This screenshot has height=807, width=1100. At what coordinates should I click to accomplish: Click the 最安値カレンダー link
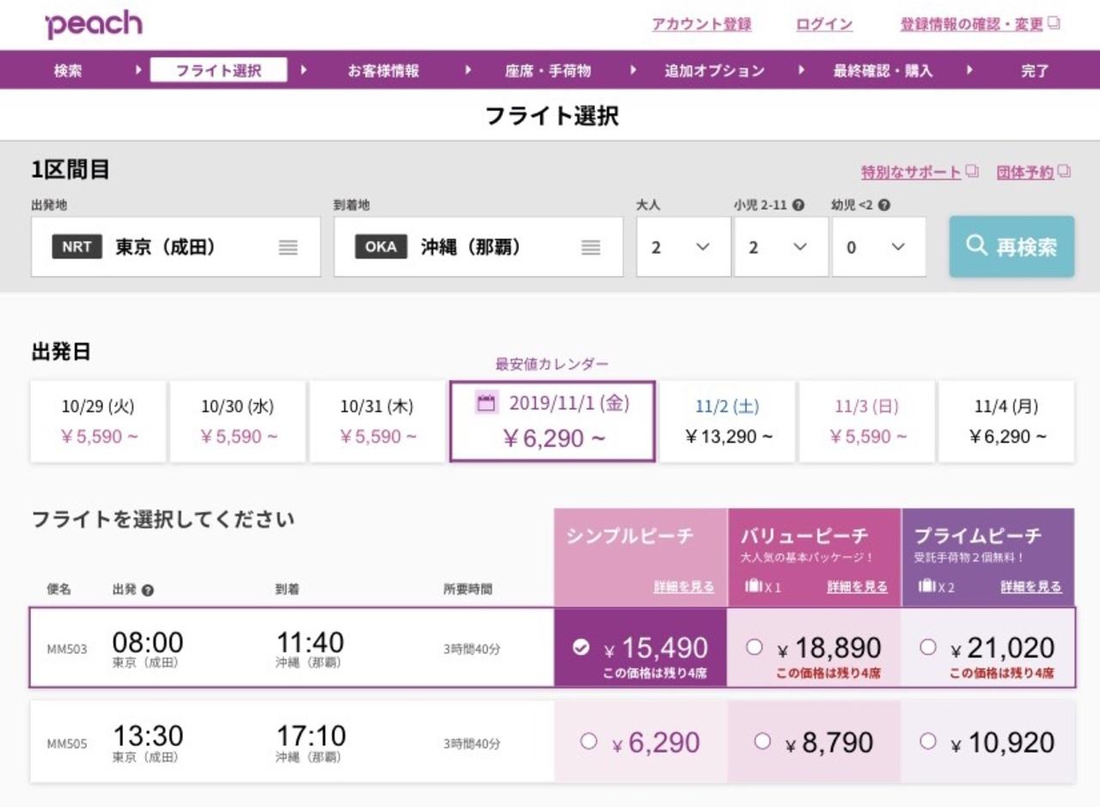click(x=552, y=364)
